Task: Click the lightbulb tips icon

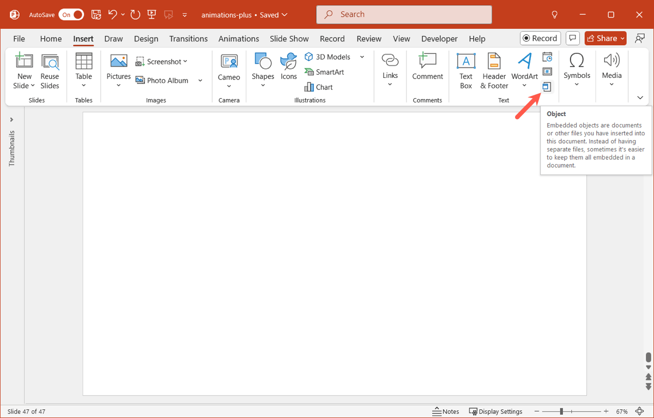Action: [x=555, y=15]
